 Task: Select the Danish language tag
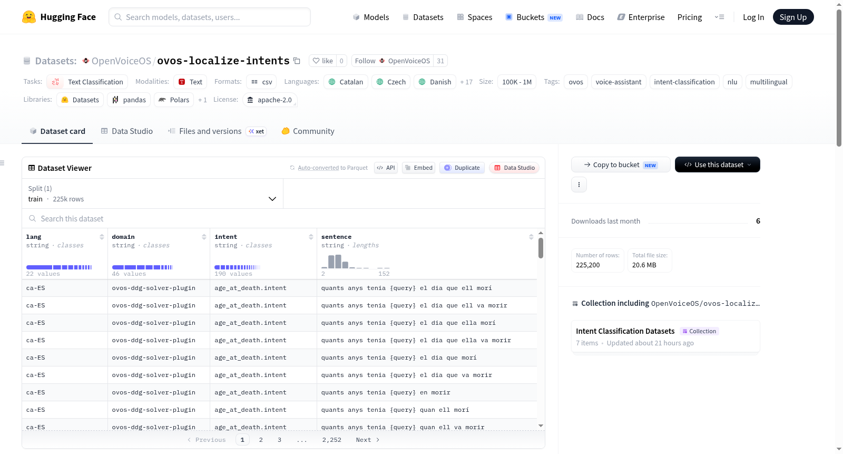pos(435,82)
